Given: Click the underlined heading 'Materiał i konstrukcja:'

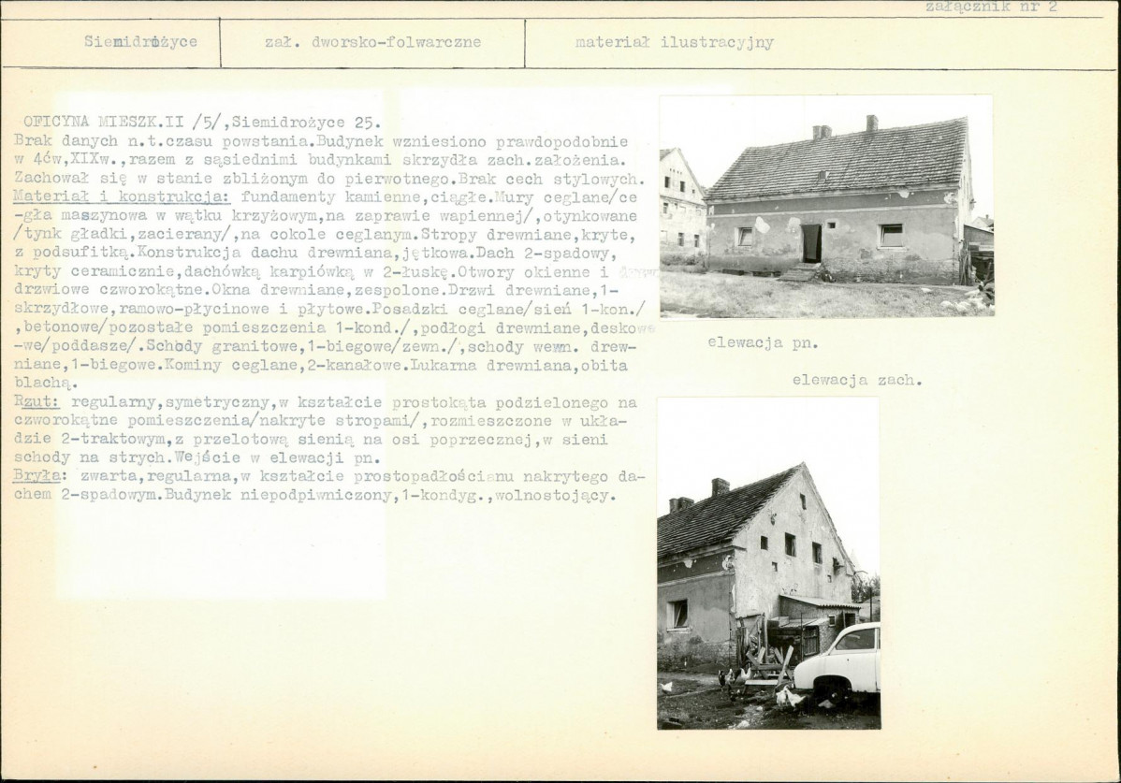Looking at the screenshot, I should [x=122, y=196].
